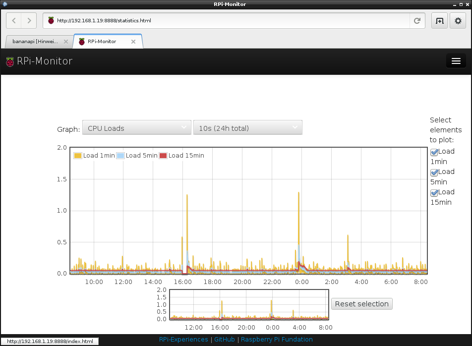The height and width of the screenshot is (346, 472).
Task: Disable the Load 15min checkbox
Action: point(434,193)
